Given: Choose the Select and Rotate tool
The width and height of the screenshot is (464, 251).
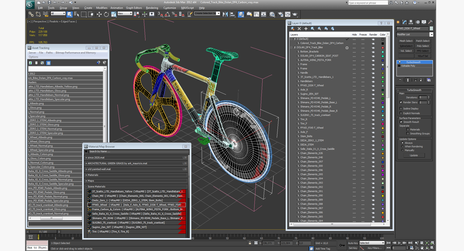Looking at the screenshot, I should (x=106, y=14).
